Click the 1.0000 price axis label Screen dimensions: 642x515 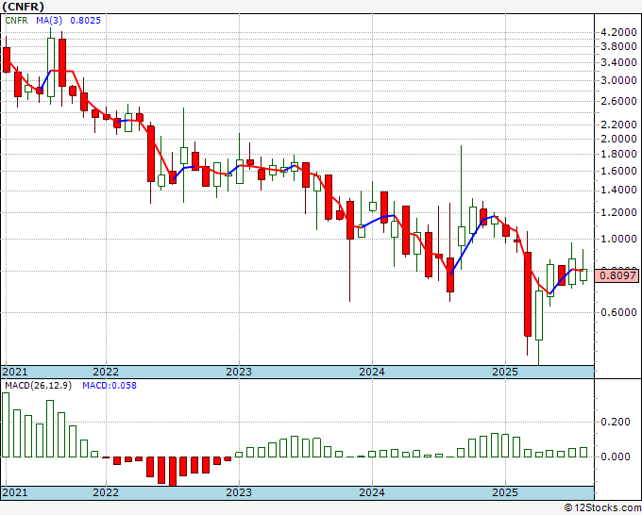click(618, 239)
